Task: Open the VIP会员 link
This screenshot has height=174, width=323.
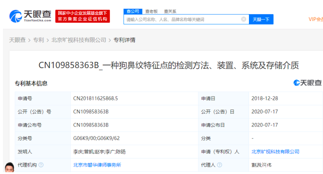Action: 316,19
